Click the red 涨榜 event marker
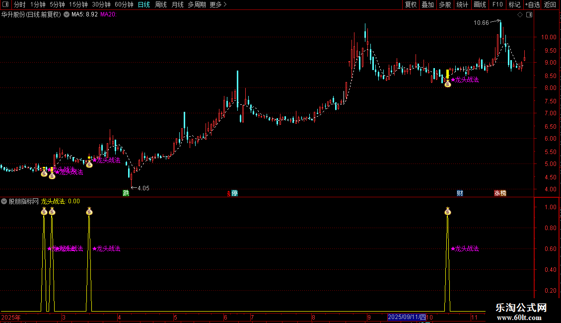 click(500, 193)
